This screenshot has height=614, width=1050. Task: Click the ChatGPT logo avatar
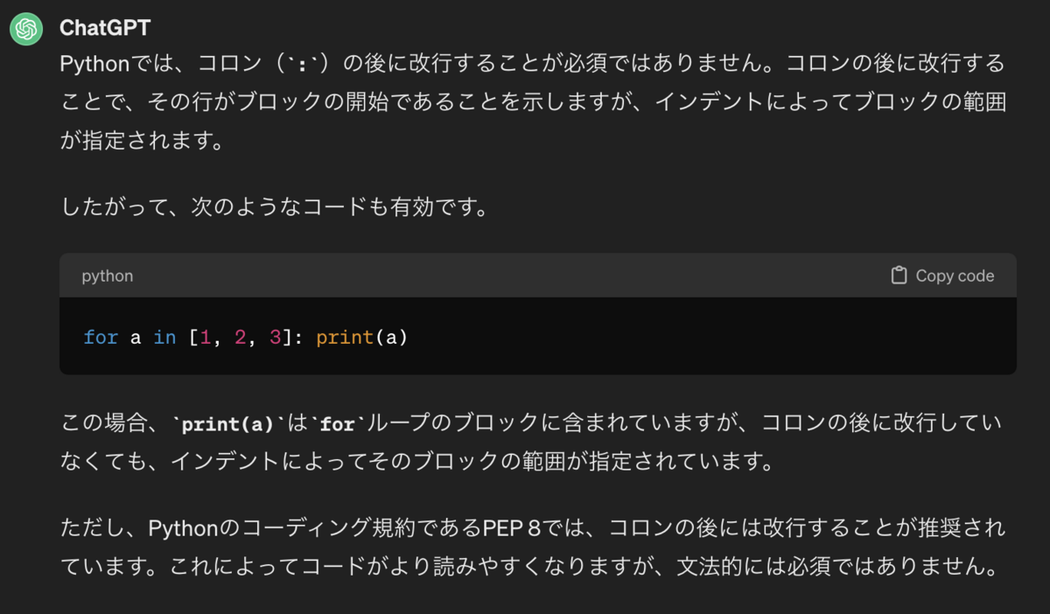tap(26, 29)
